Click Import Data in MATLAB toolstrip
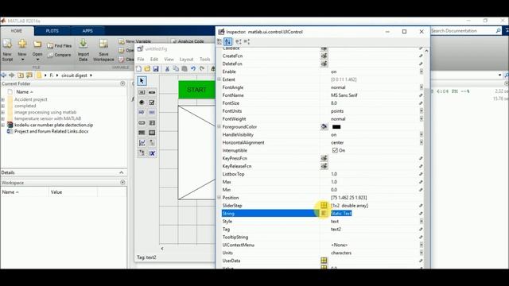Viewport: 509px width, 286px height. [x=83, y=50]
